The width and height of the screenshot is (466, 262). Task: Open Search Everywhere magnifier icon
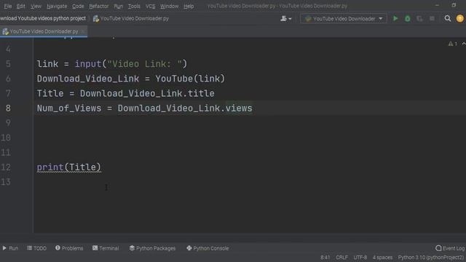448,19
